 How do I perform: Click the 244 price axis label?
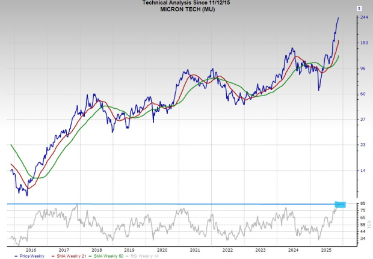(x=364, y=17)
